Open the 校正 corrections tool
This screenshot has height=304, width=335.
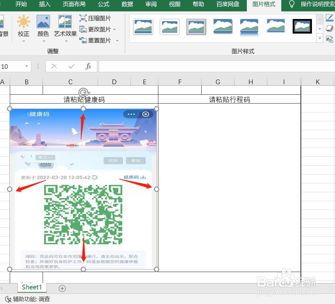click(23, 26)
